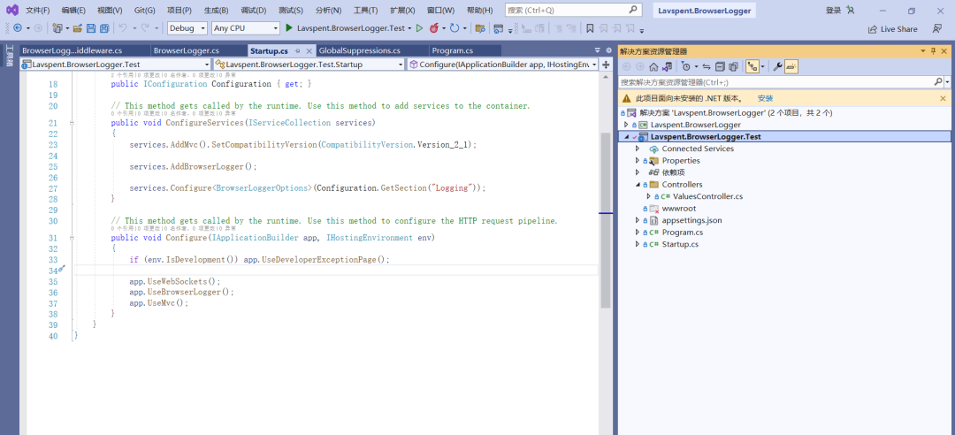The height and width of the screenshot is (435, 955).
Task: Switch to the Program.cs editor tab
Action: 452,50
